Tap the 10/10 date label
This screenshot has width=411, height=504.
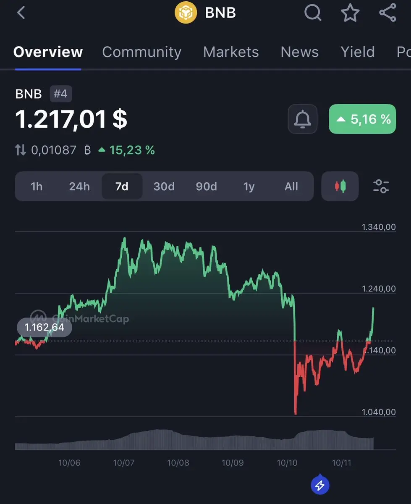pos(287,463)
